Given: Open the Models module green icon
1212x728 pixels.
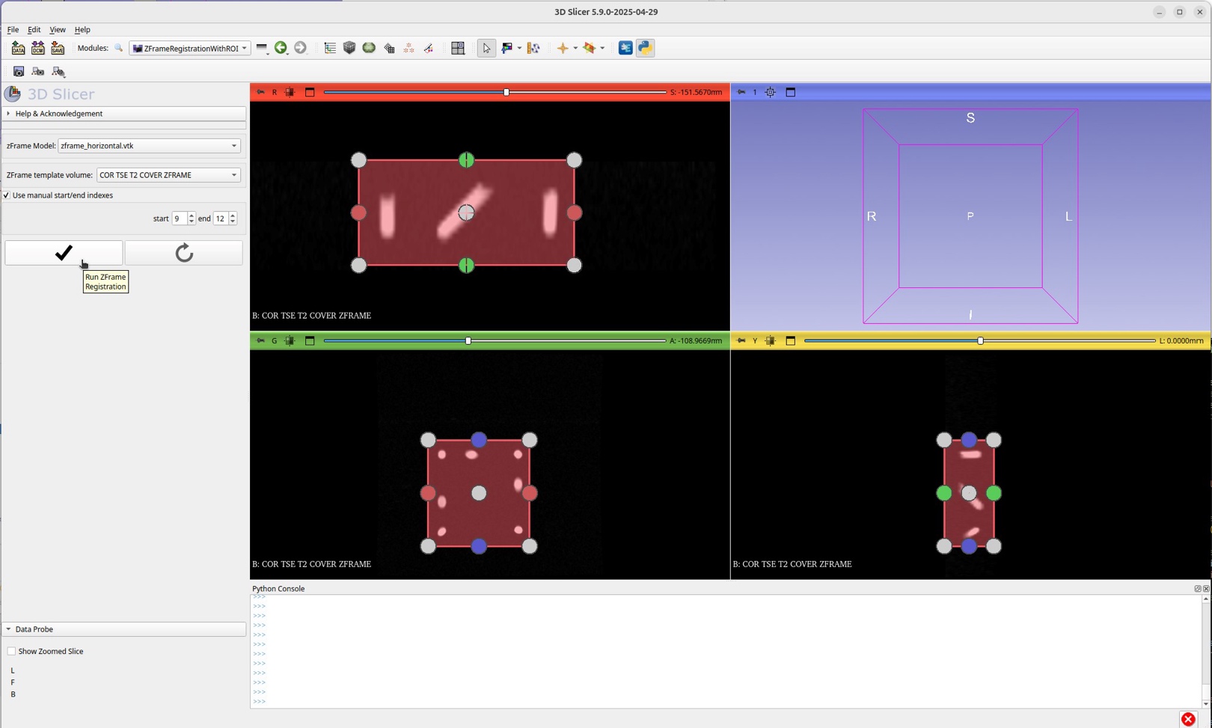Looking at the screenshot, I should (369, 48).
